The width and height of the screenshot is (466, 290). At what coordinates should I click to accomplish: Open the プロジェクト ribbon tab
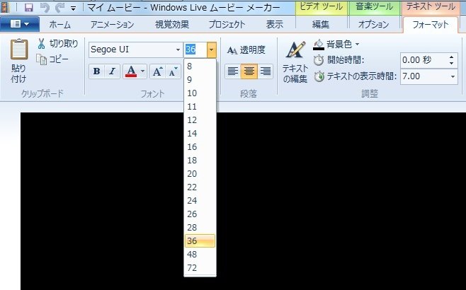(x=227, y=25)
